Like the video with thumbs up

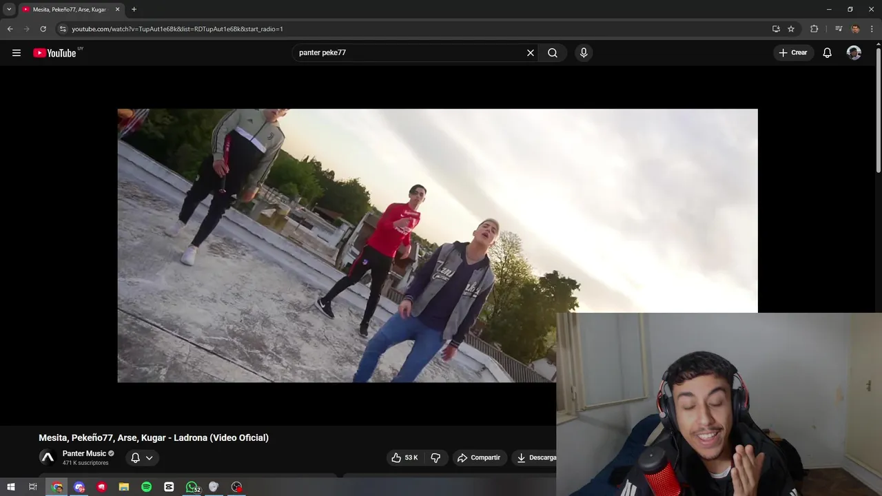(404, 457)
